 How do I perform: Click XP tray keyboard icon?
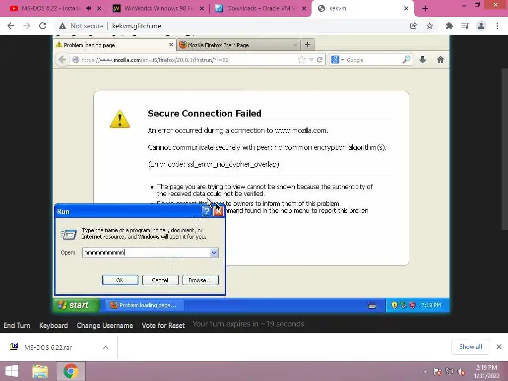(372, 306)
